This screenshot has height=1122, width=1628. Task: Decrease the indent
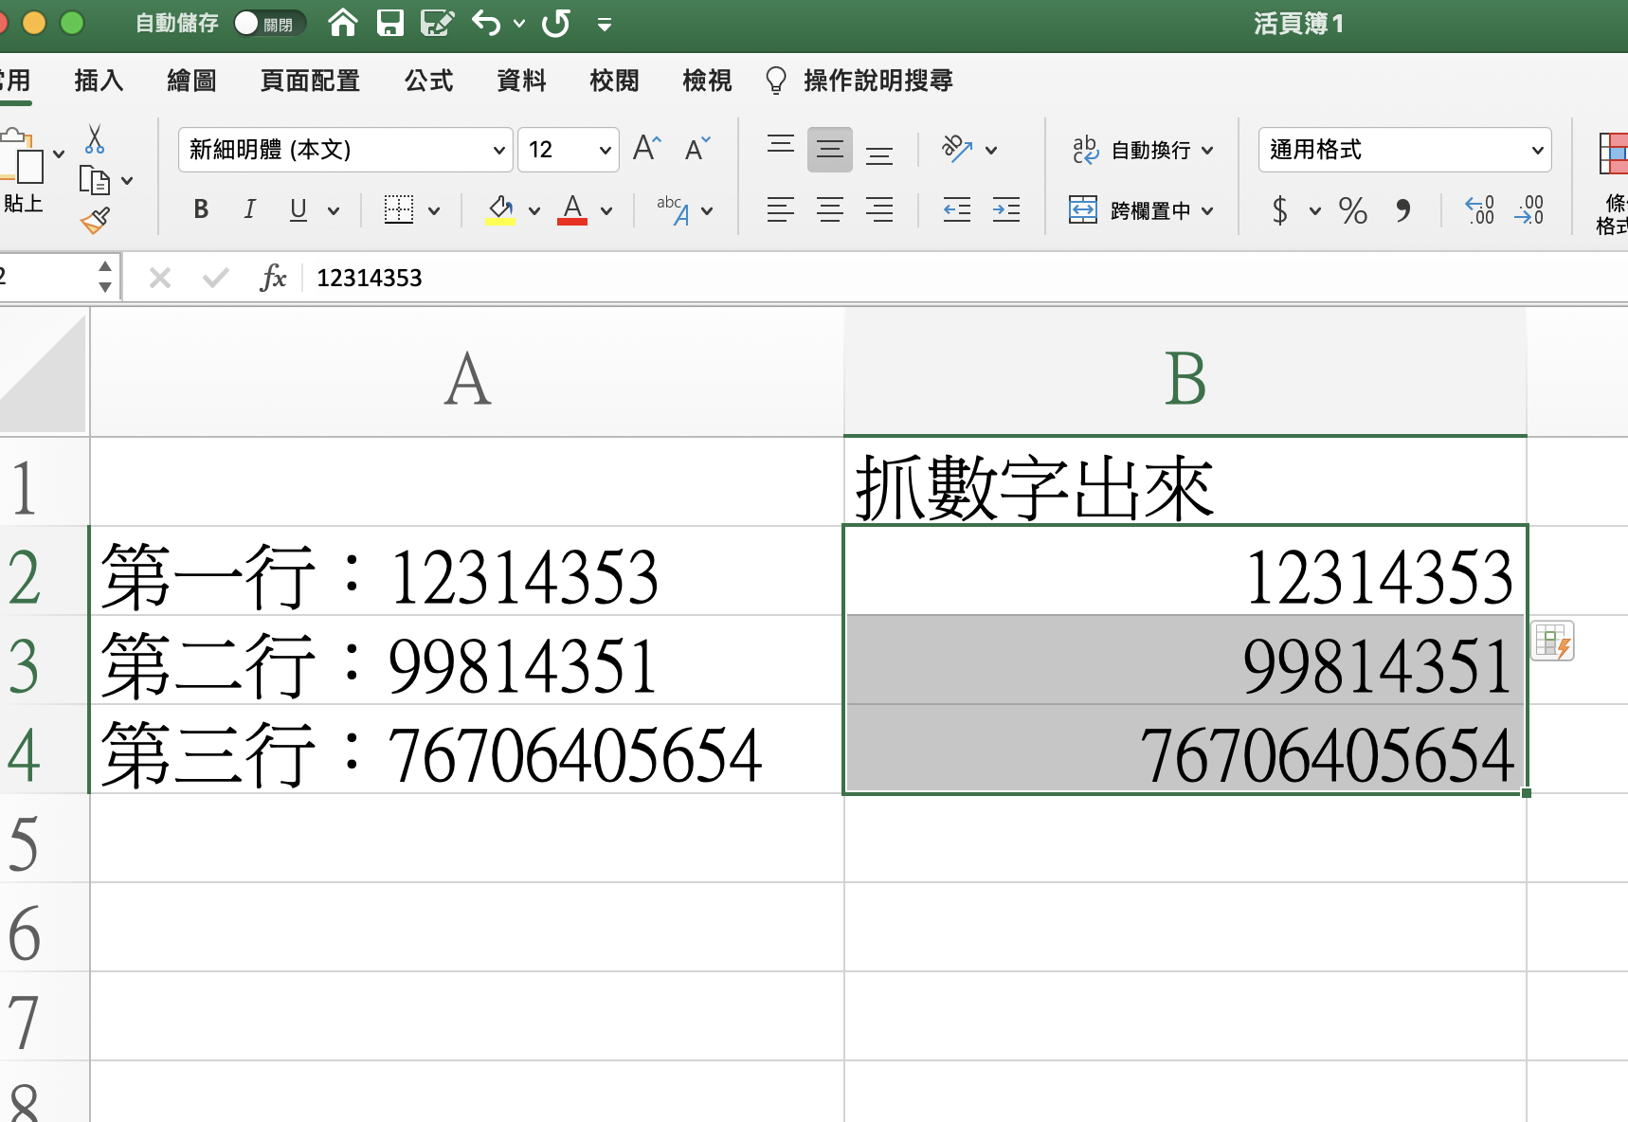957,209
